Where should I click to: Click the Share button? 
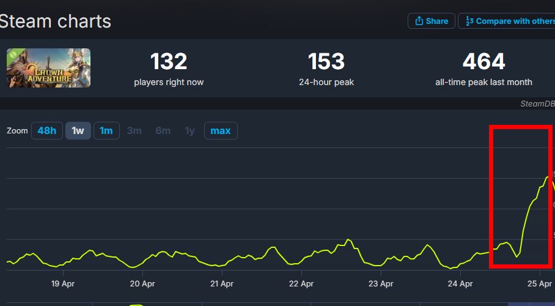[x=431, y=21]
